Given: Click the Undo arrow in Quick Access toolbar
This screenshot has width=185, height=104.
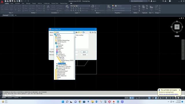Looking at the screenshot, I should [x=22, y=1].
